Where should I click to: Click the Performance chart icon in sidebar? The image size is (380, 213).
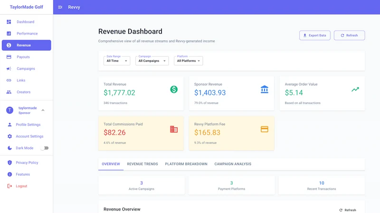(x=9, y=34)
